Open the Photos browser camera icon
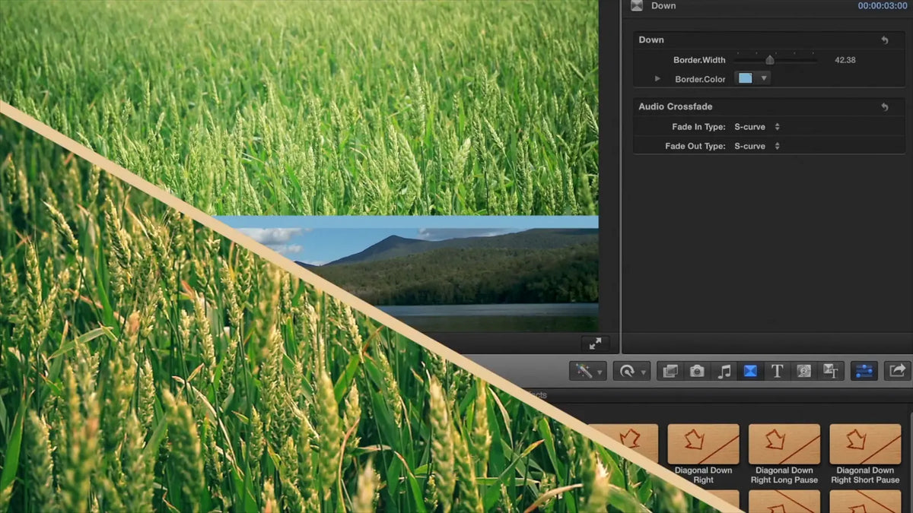Image resolution: width=913 pixels, height=513 pixels. coord(697,371)
